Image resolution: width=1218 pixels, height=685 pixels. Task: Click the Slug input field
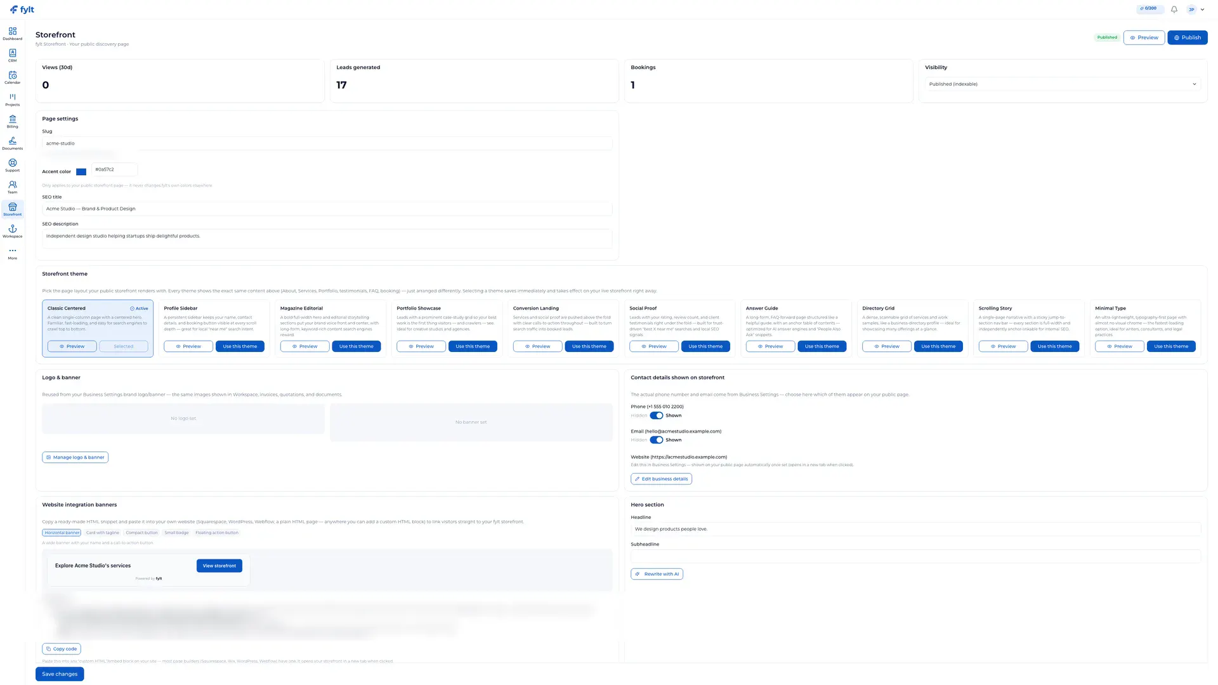coord(327,143)
